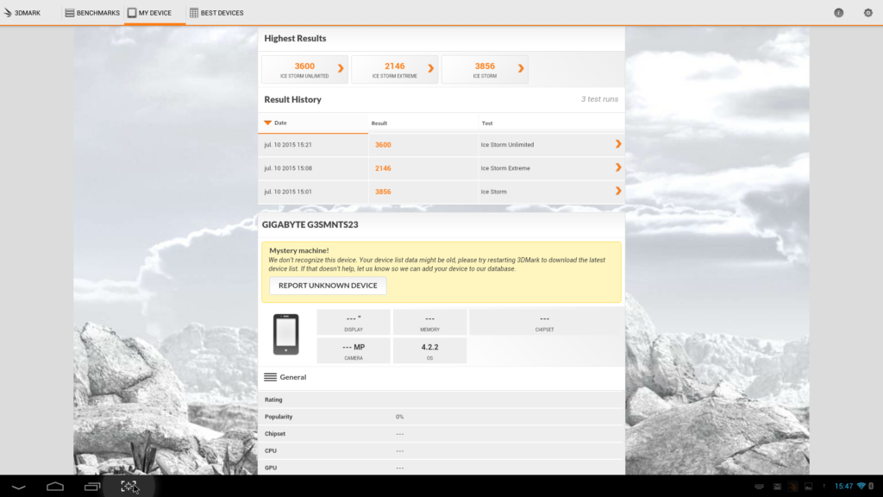Tap the Android home navigation icon

pos(55,487)
